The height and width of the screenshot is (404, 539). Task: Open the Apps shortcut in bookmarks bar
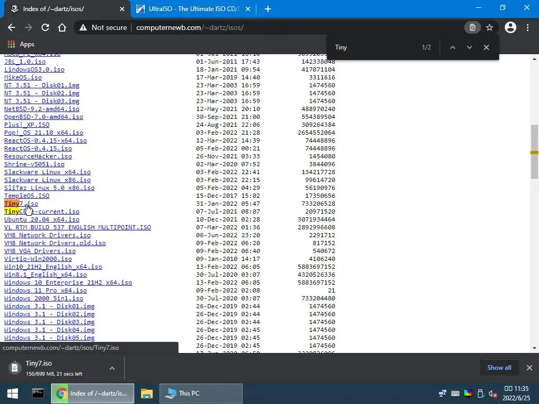(21, 44)
